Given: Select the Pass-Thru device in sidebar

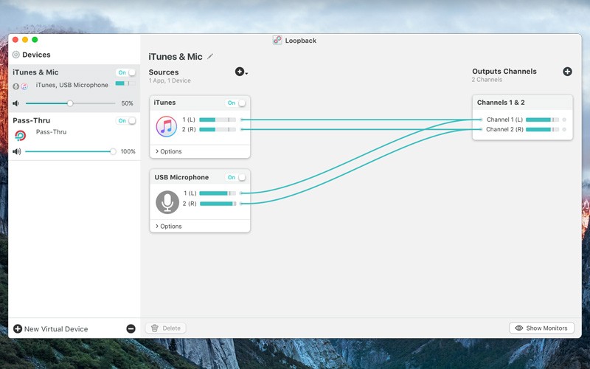Looking at the screenshot, I should pyautogui.click(x=74, y=137).
